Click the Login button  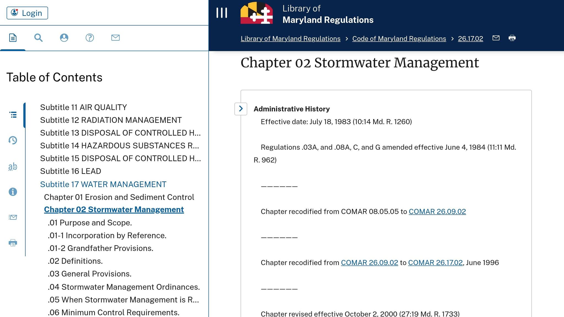point(27,13)
